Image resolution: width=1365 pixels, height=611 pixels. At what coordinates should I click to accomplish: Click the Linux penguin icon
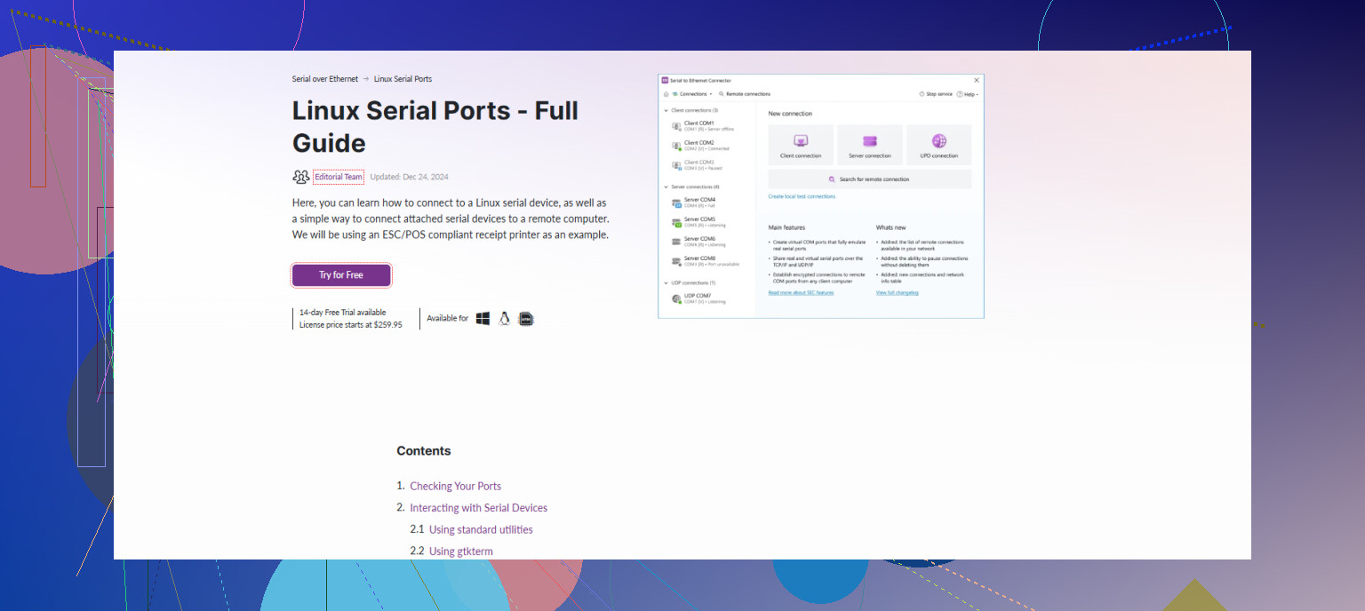pyautogui.click(x=504, y=319)
